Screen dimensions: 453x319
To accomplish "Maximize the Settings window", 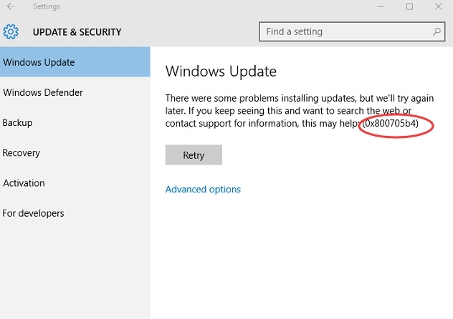I will [x=409, y=7].
